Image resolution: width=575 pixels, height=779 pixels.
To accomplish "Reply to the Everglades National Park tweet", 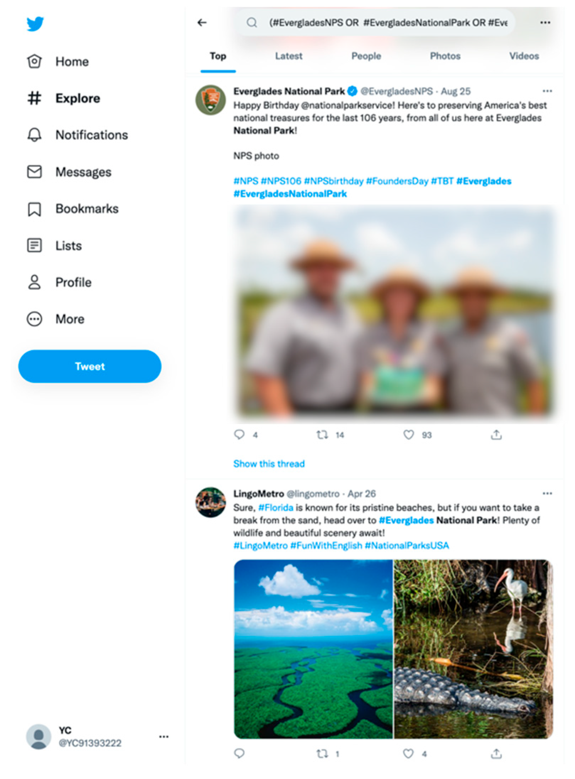I will 239,434.
